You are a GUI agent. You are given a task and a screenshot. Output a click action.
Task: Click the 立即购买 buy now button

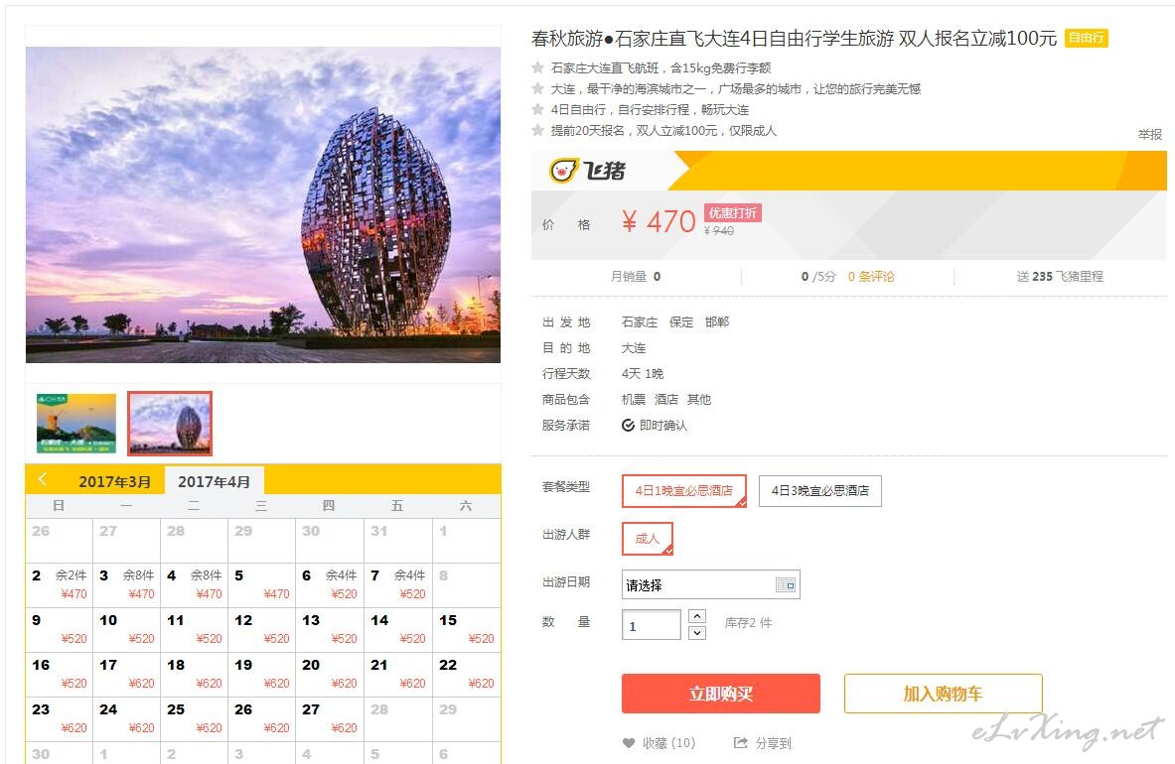tap(721, 694)
